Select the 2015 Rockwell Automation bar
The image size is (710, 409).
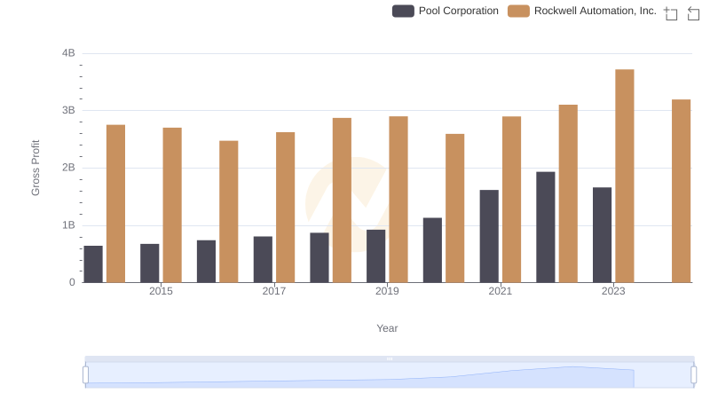172,205
